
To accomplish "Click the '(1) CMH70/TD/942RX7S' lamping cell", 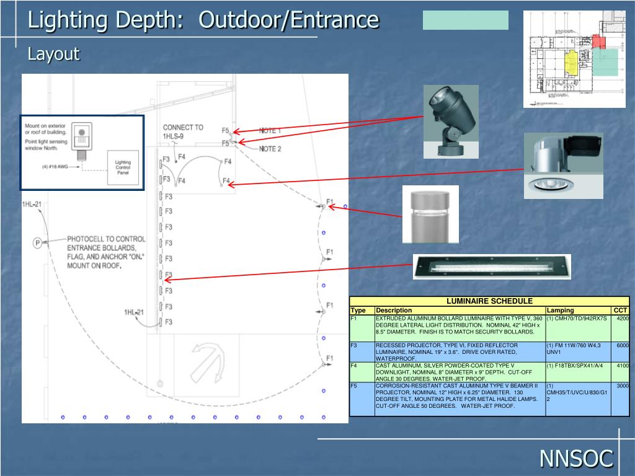I will [578, 328].
